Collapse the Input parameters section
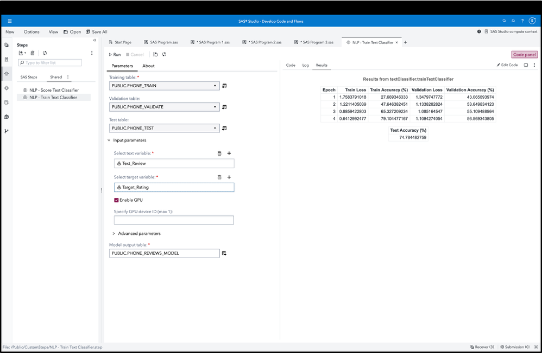The height and width of the screenshot is (353, 542). [109, 140]
